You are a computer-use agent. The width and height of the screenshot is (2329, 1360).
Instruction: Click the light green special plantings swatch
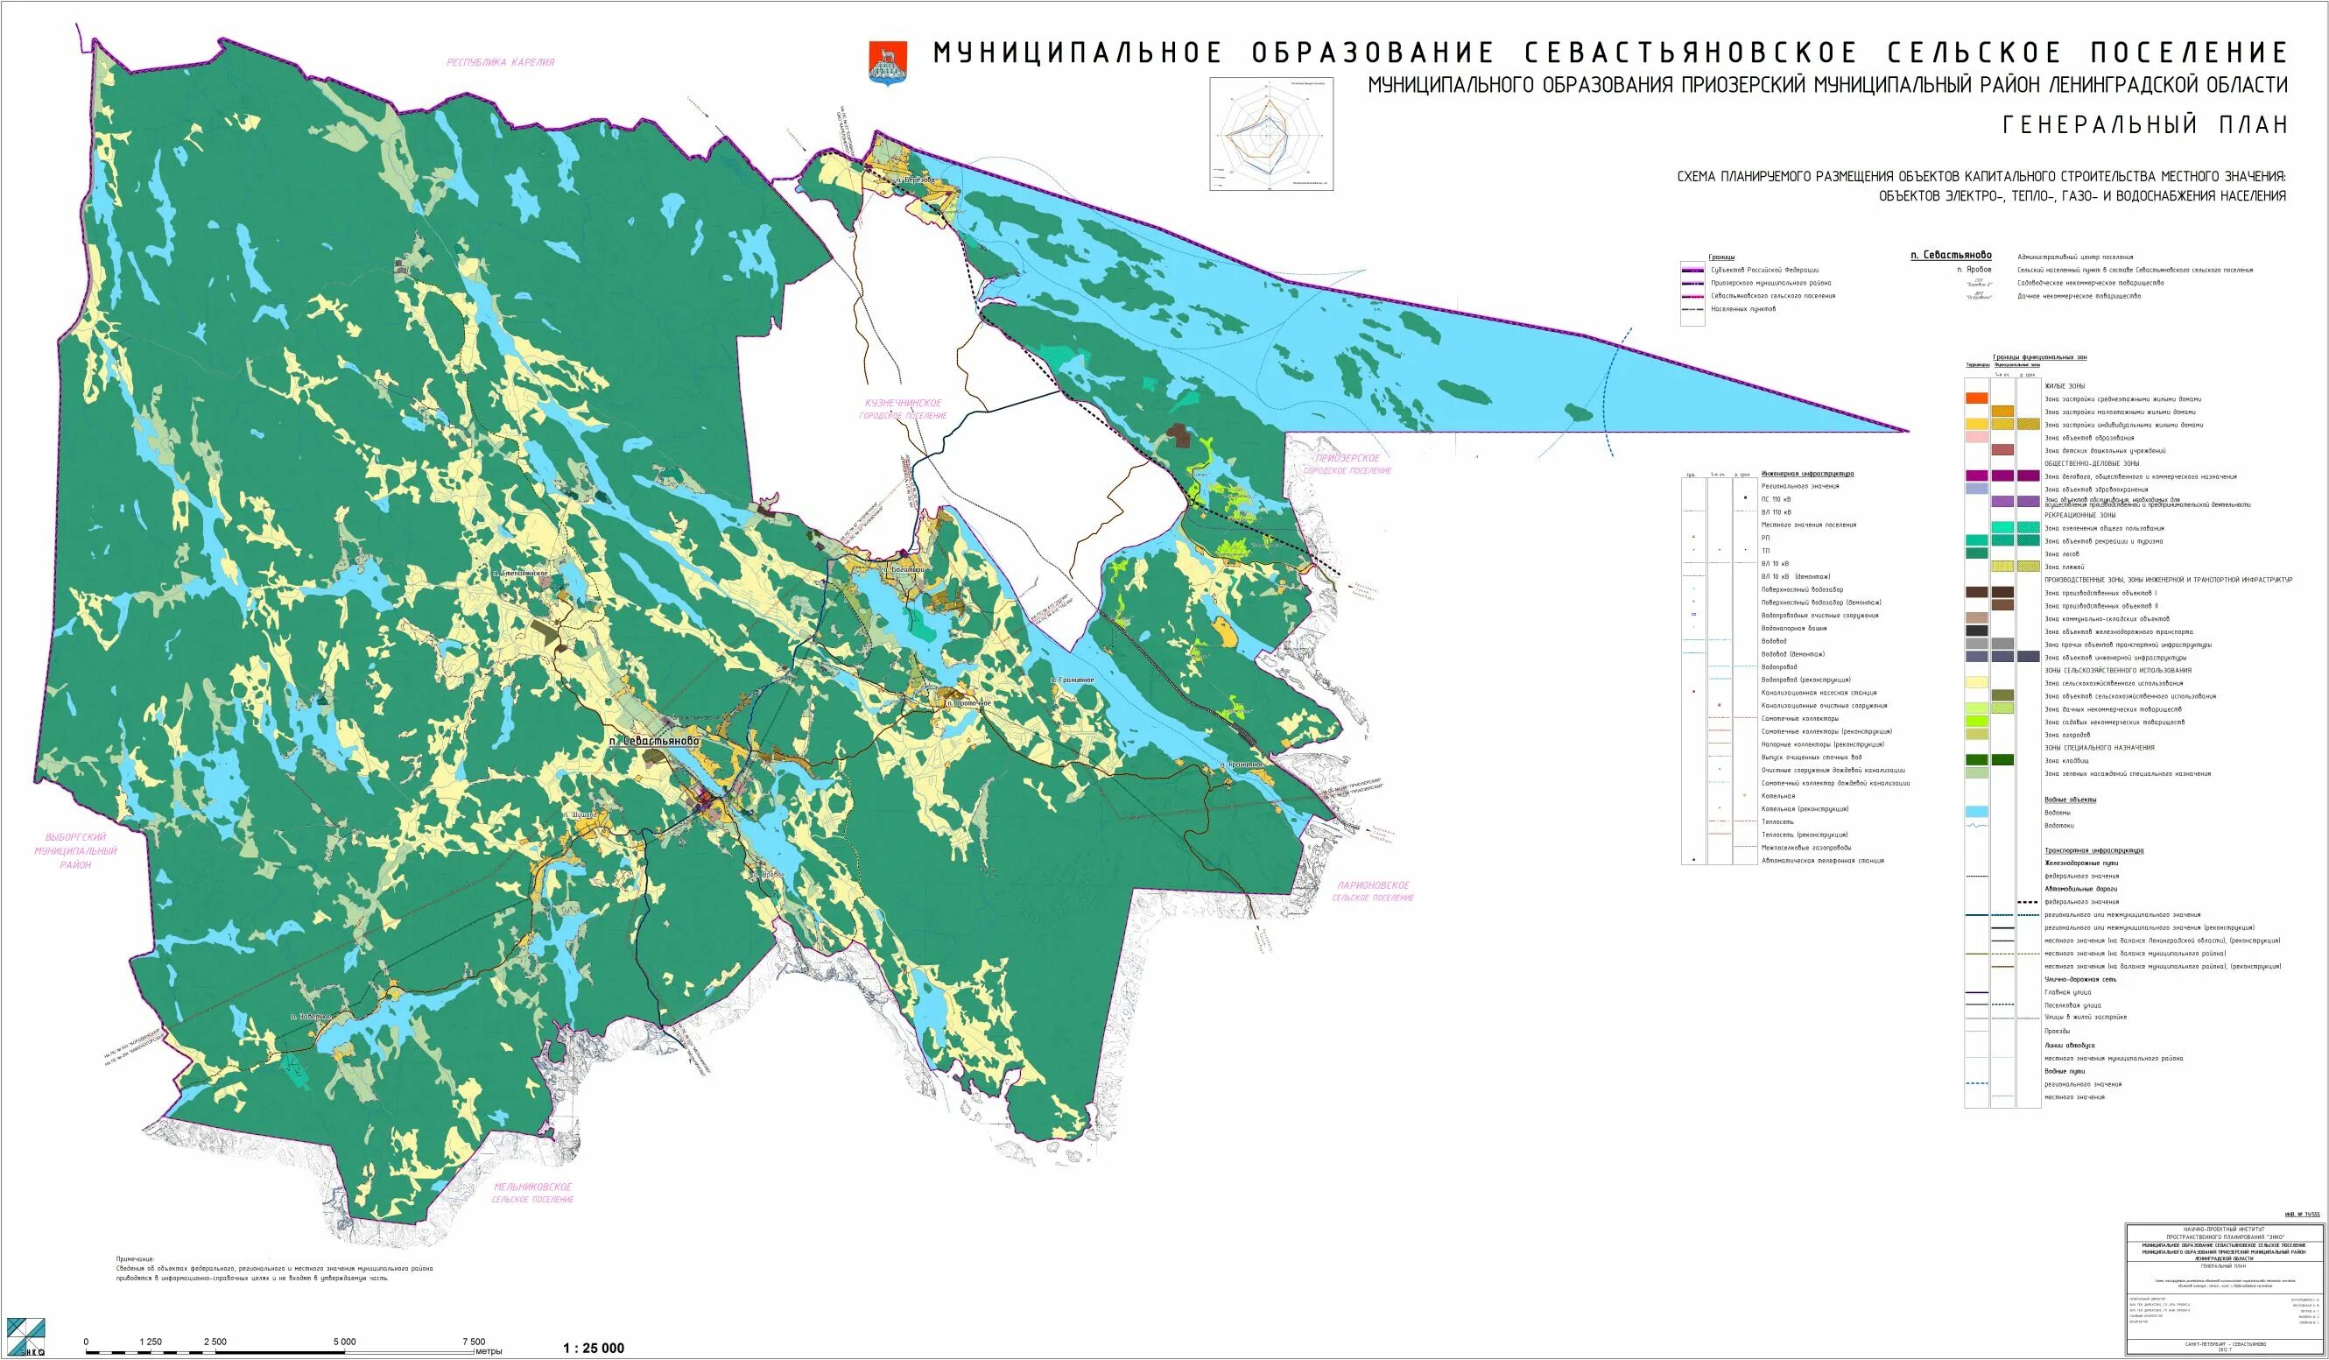coord(1977,773)
